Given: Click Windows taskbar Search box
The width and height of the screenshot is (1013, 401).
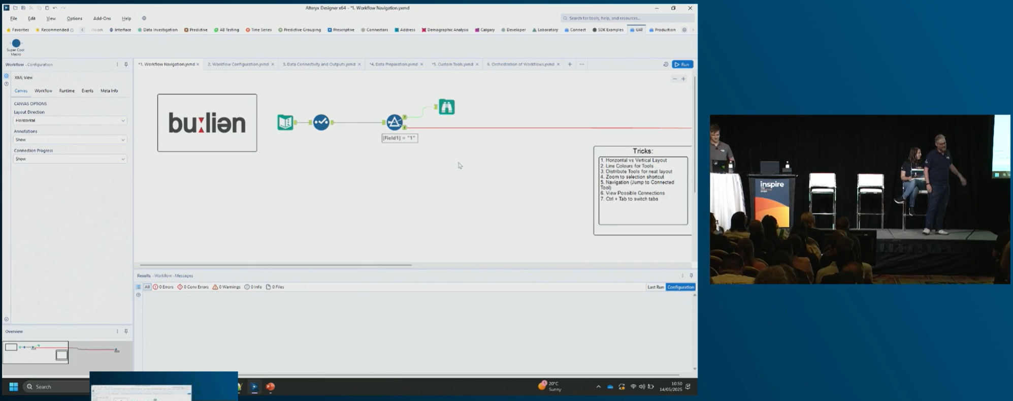Looking at the screenshot, I should coord(56,387).
